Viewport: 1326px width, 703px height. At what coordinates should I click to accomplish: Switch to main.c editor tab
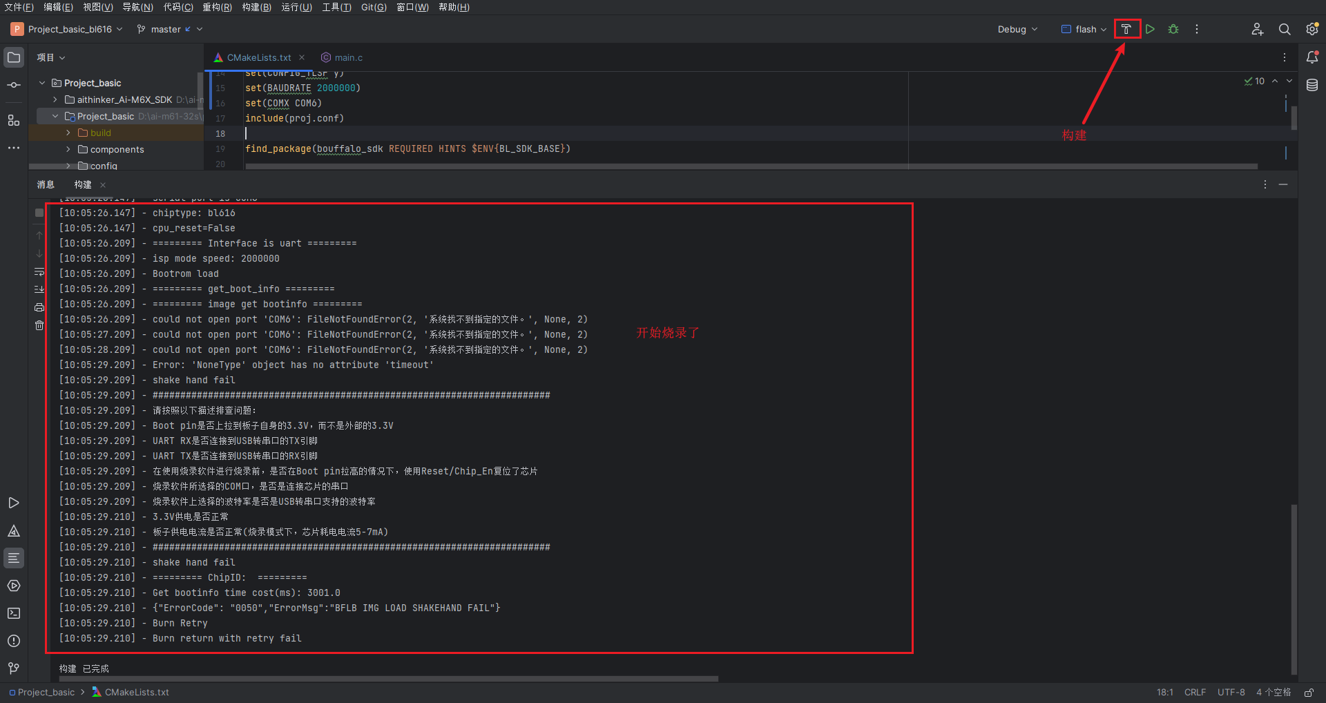tap(342, 57)
